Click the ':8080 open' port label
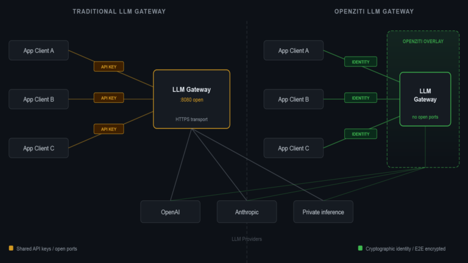The image size is (468, 263). [191, 100]
